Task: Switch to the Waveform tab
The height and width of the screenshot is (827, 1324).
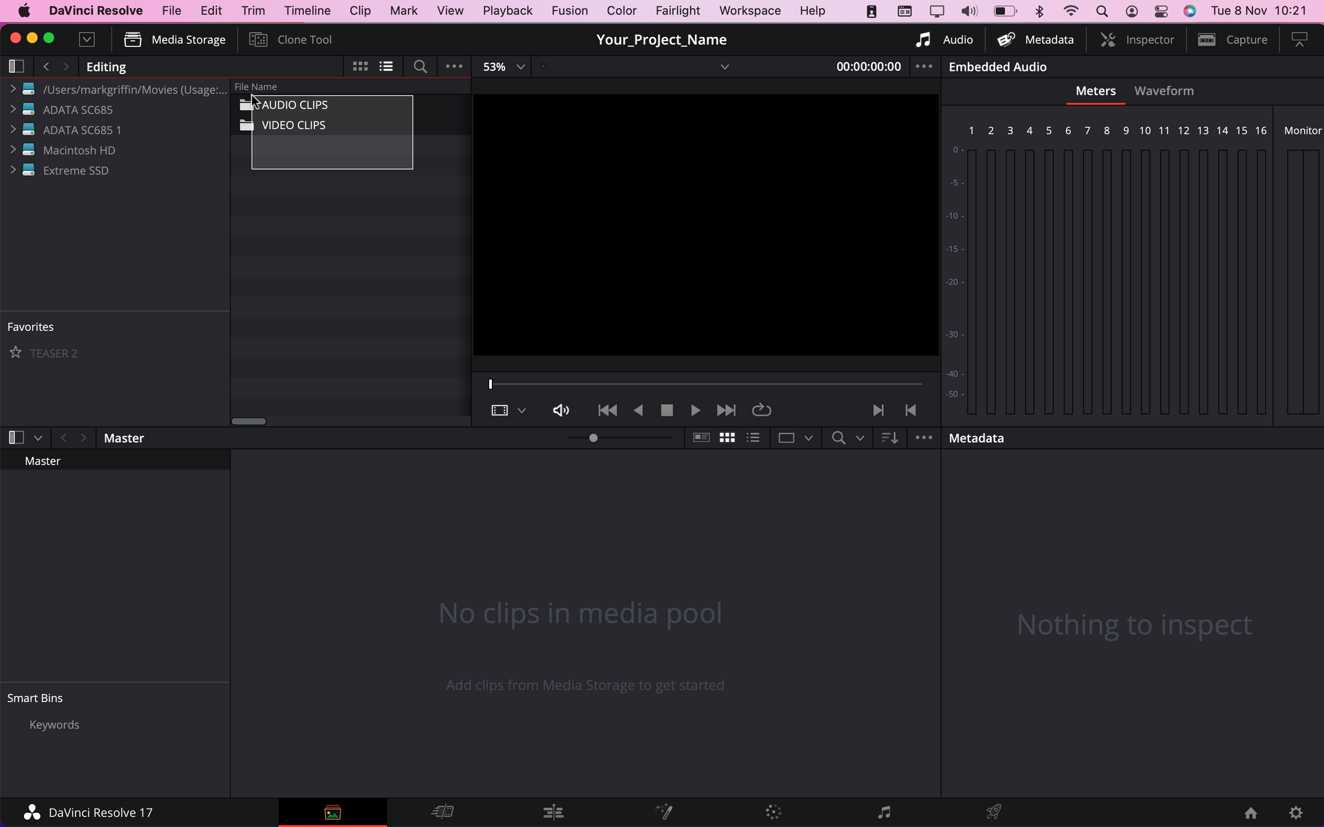Action: click(x=1164, y=91)
